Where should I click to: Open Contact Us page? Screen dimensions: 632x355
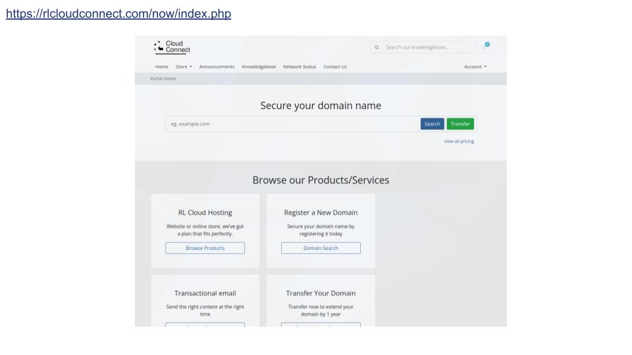point(335,67)
